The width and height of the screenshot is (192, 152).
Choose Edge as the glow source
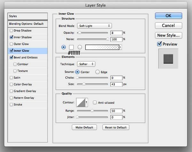98,72
